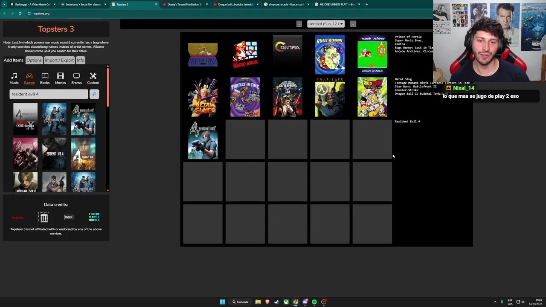Screen dimensions: 546x307
Task: Click the 'Prince of Persia' title in list
Action: click(408, 37)
